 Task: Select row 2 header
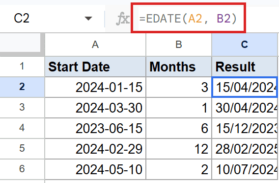point(22,87)
